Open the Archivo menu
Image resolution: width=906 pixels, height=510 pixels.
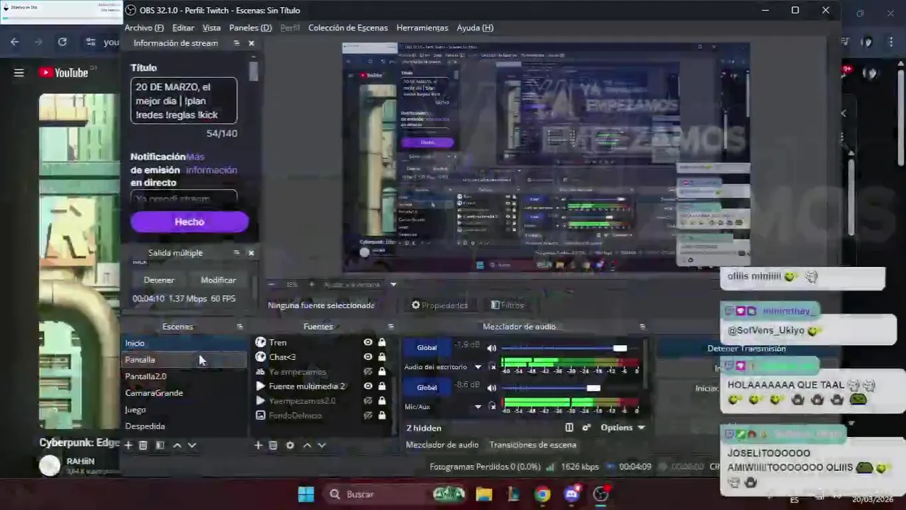(144, 28)
